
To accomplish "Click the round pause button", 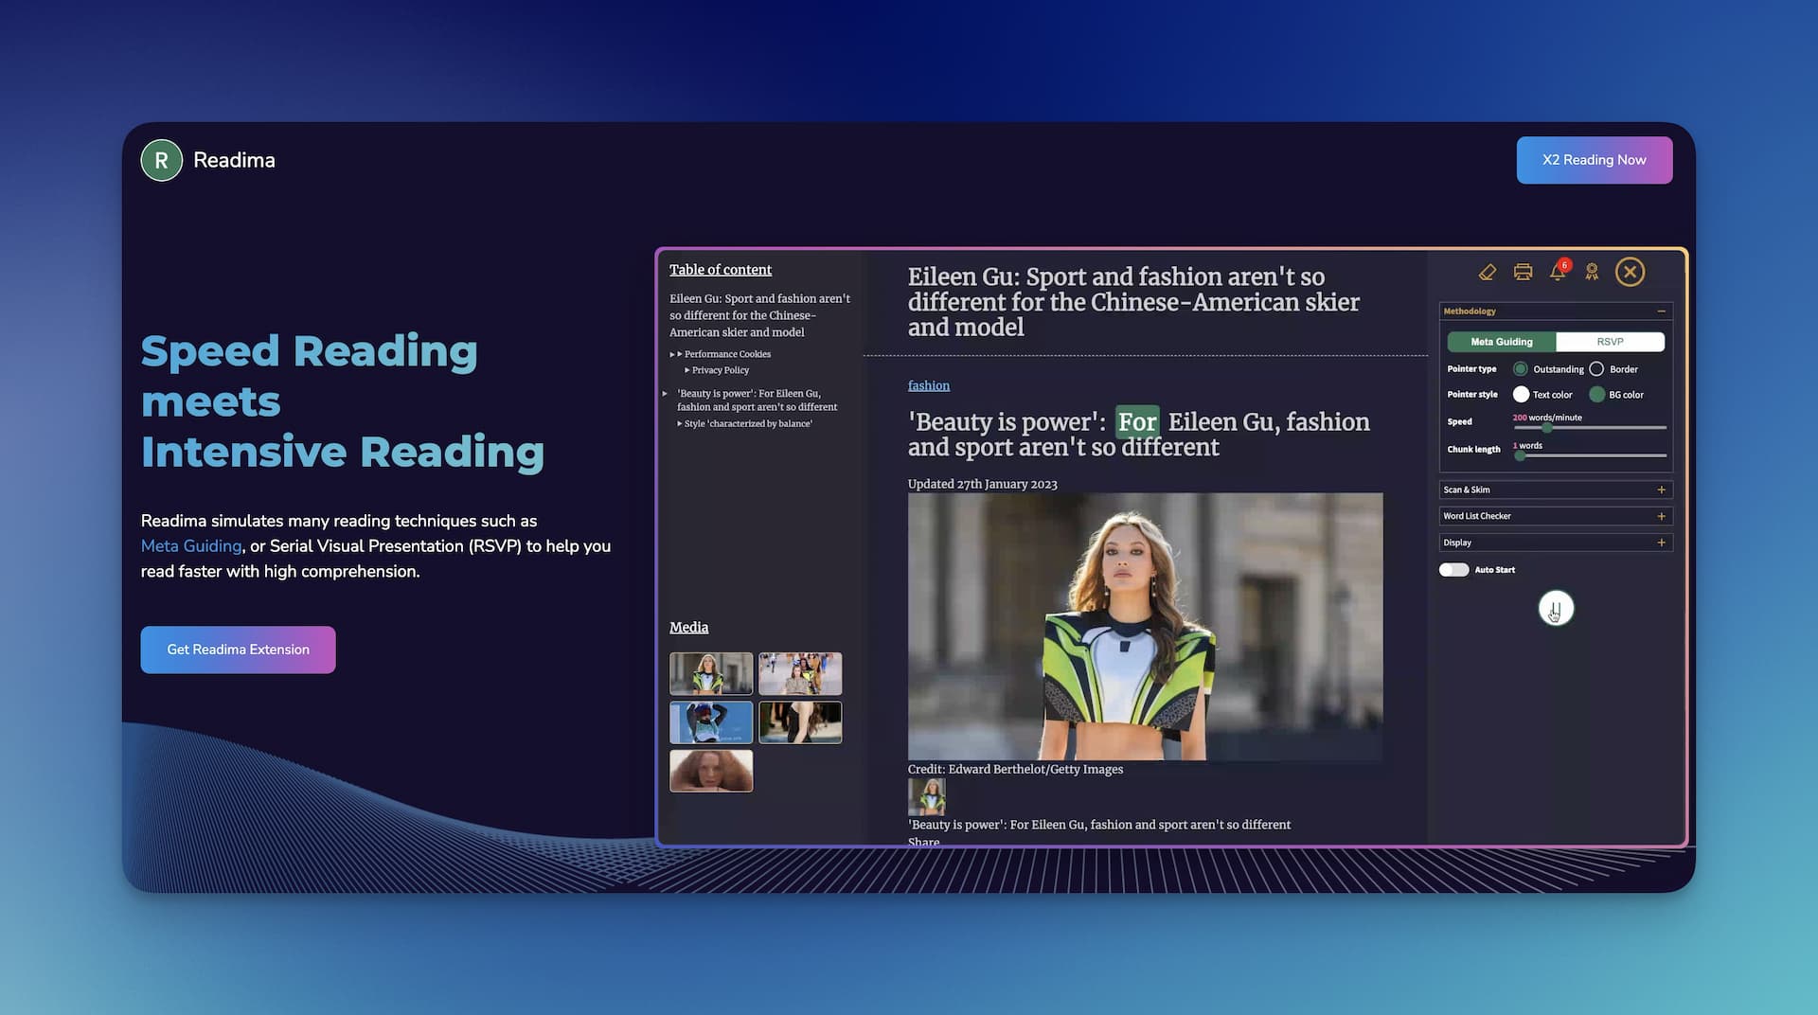I will pos(1556,608).
